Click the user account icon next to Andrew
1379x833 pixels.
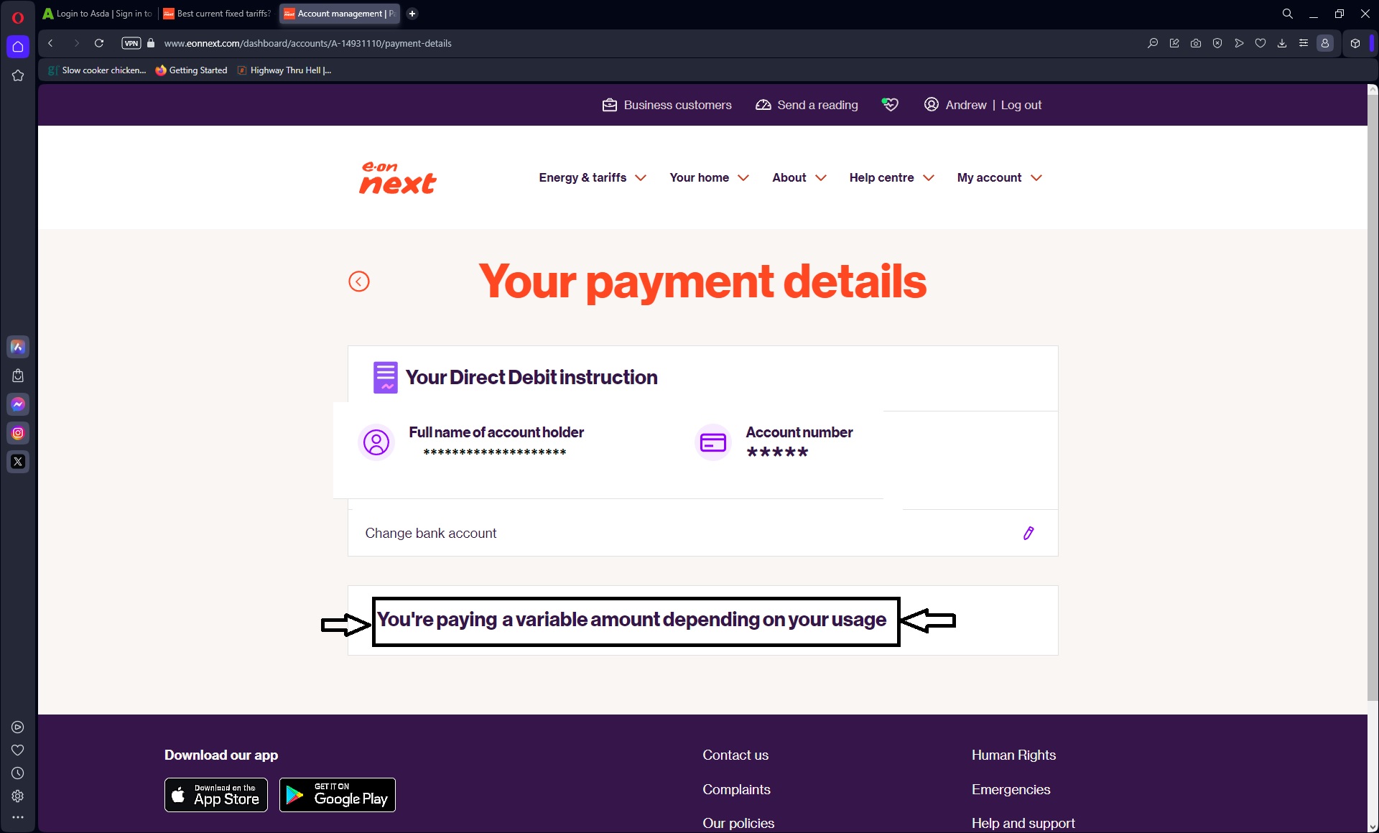pyautogui.click(x=931, y=104)
